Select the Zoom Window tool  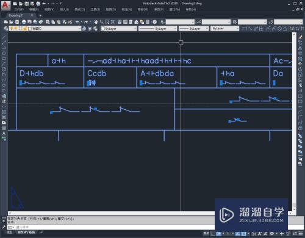(x=107, y=22)
